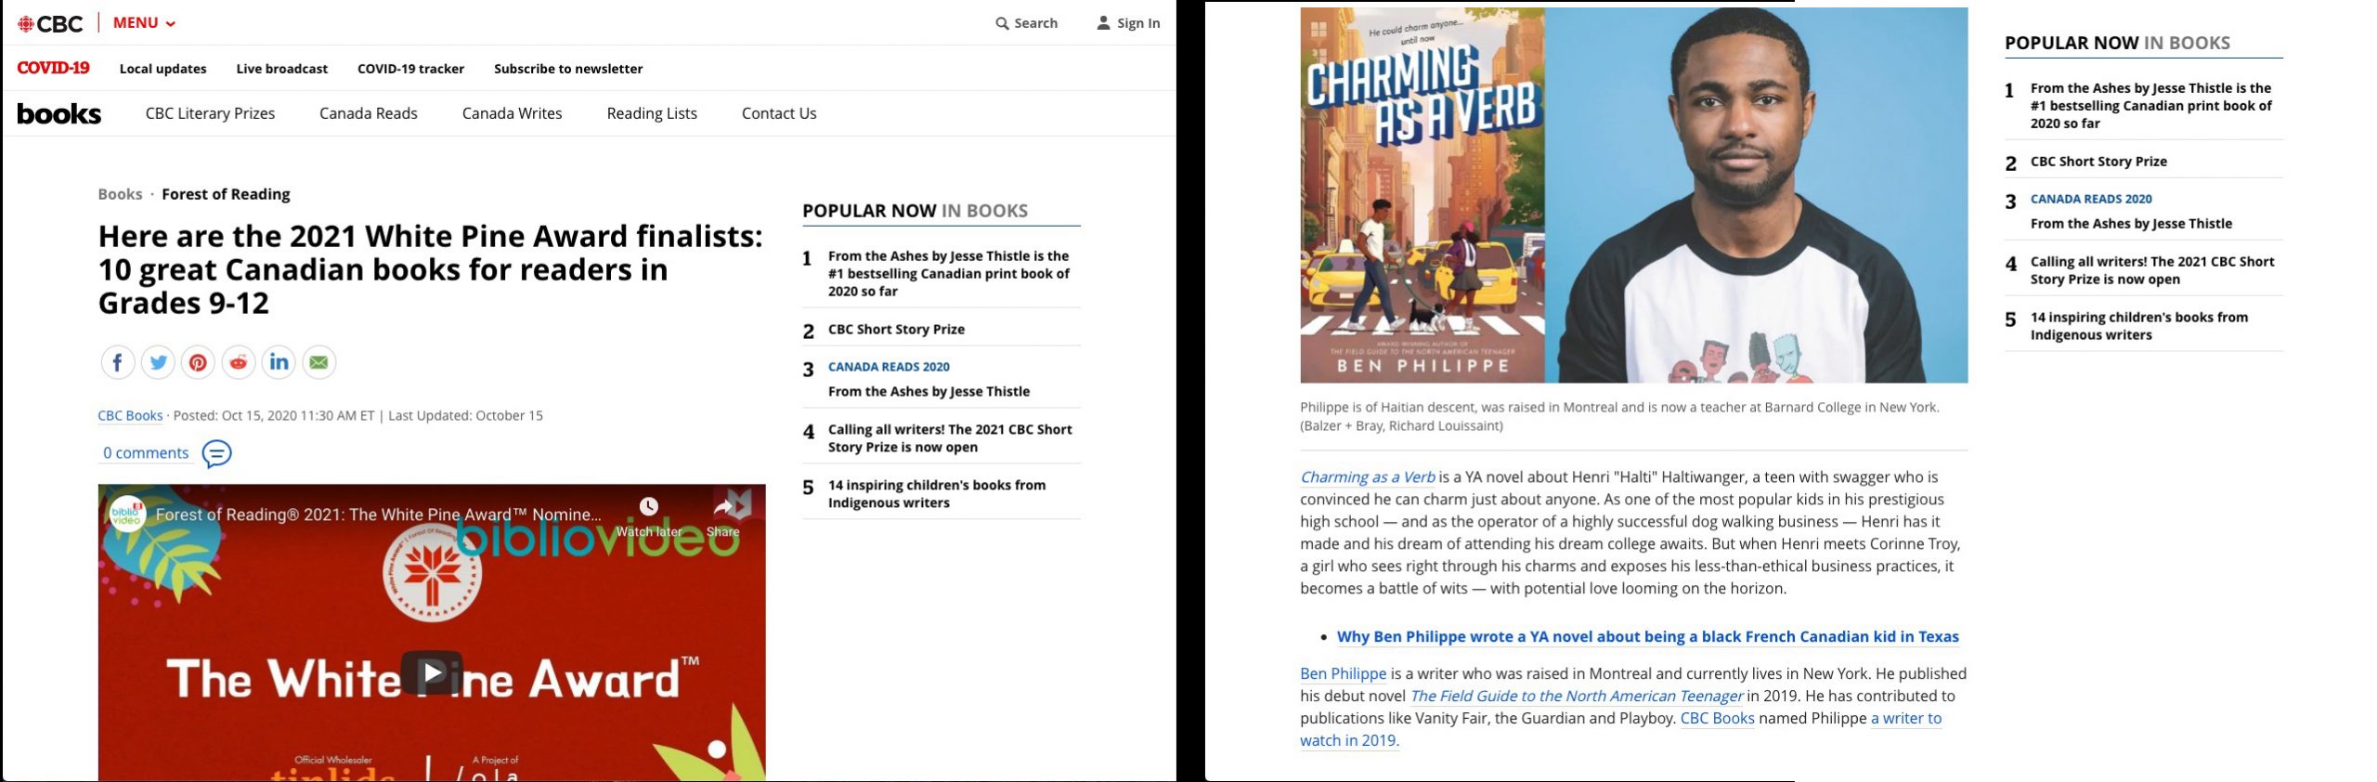The width and height of the screenshot is (2377, 782).
Task: Open Live broadcast
Action: (x=281, y=69)
